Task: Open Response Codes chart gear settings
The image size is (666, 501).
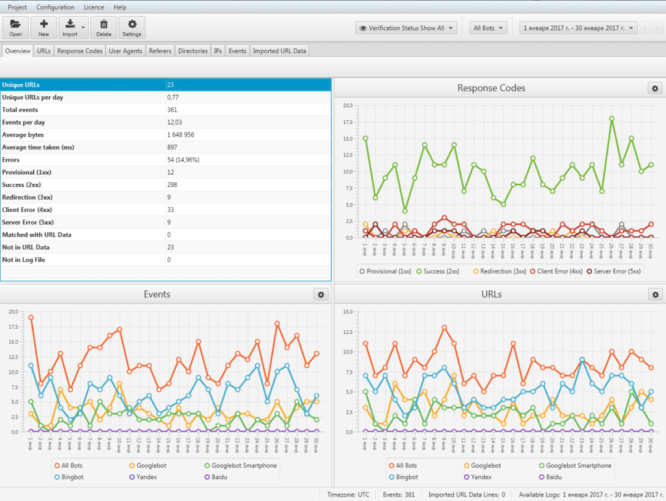Action: [x=655, y=88]
